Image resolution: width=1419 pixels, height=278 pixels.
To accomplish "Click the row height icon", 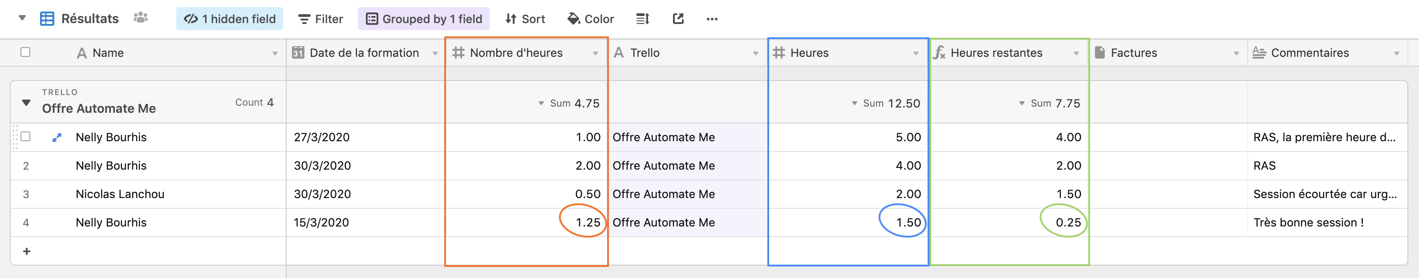I will (x=642, y=19).
